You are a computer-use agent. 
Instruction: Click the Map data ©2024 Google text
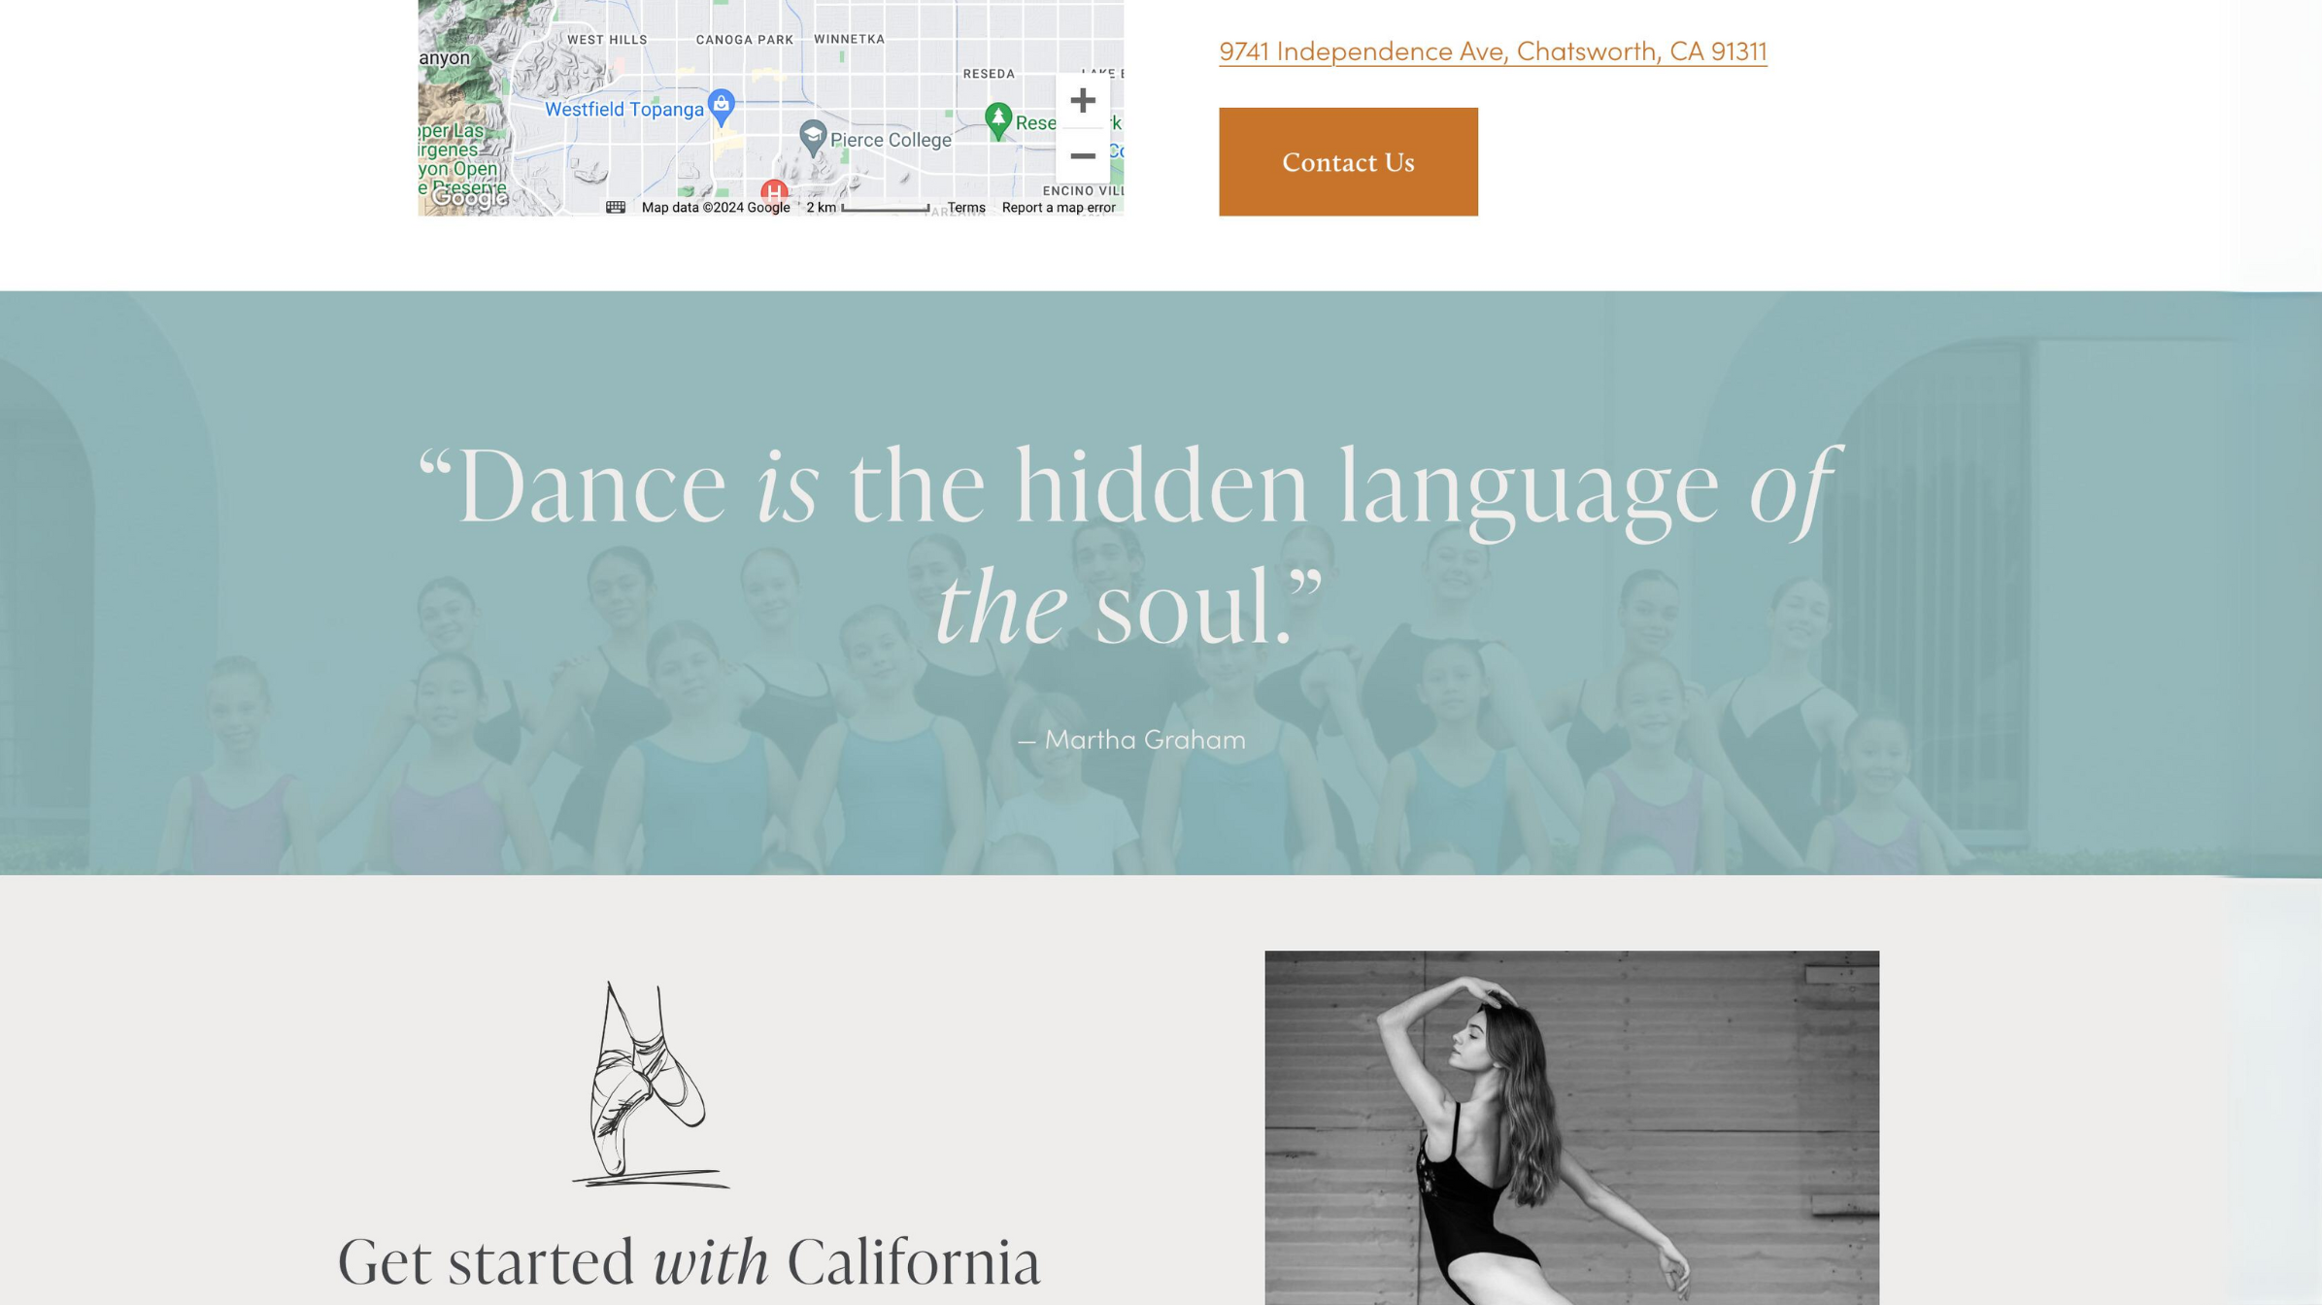coord(716,207)
